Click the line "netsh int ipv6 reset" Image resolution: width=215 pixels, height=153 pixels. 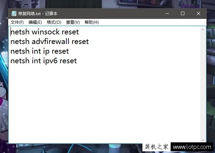(x=44, y=61)
